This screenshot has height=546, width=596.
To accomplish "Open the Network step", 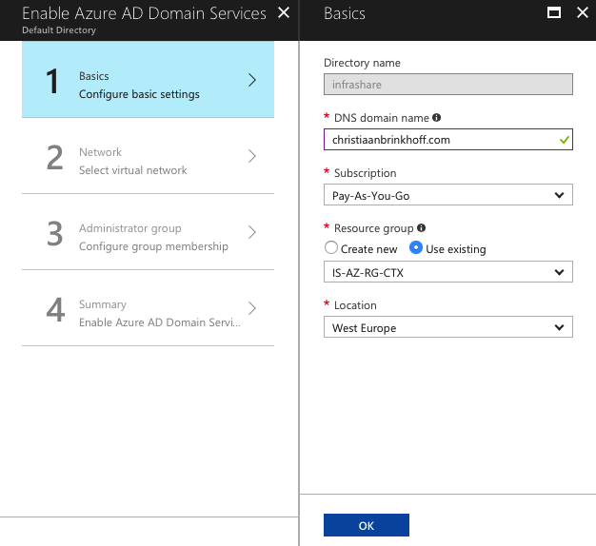I will (148, 156).
